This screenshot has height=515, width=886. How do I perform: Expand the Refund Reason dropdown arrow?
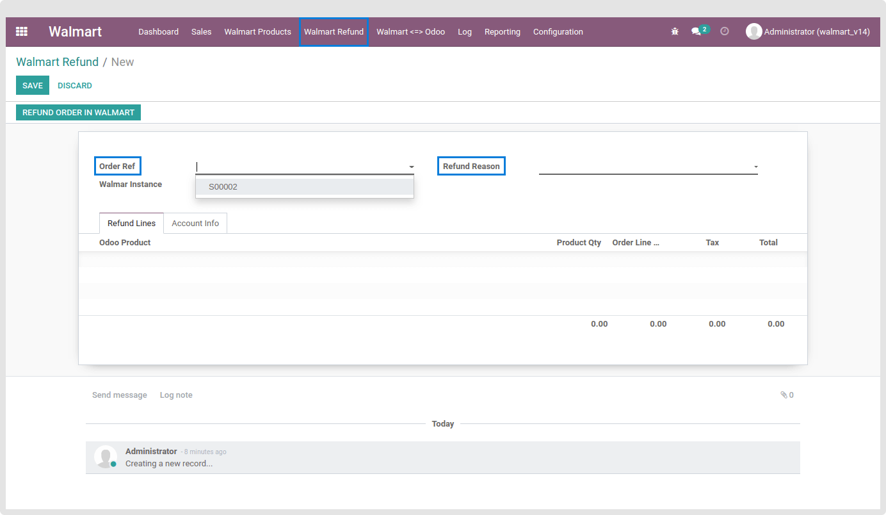755,167
